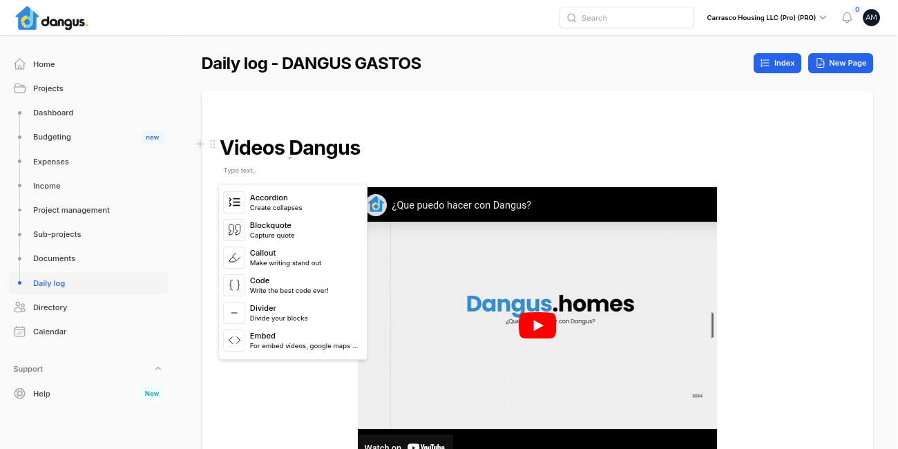Image resolution: width=898 pixels, height=449 pixels.
Task: Select Callout Make writing stand out option
Action: coord(293,258)
